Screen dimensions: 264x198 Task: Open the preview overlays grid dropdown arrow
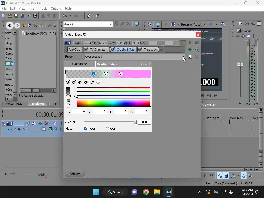click(x=216, y=24)
